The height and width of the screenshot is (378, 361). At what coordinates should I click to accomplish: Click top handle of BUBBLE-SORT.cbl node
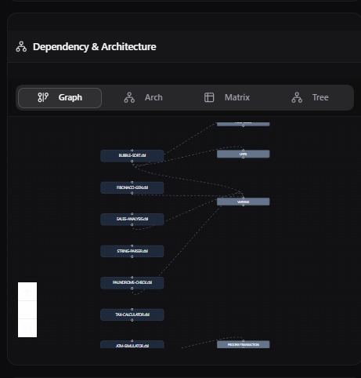[132, 151]
